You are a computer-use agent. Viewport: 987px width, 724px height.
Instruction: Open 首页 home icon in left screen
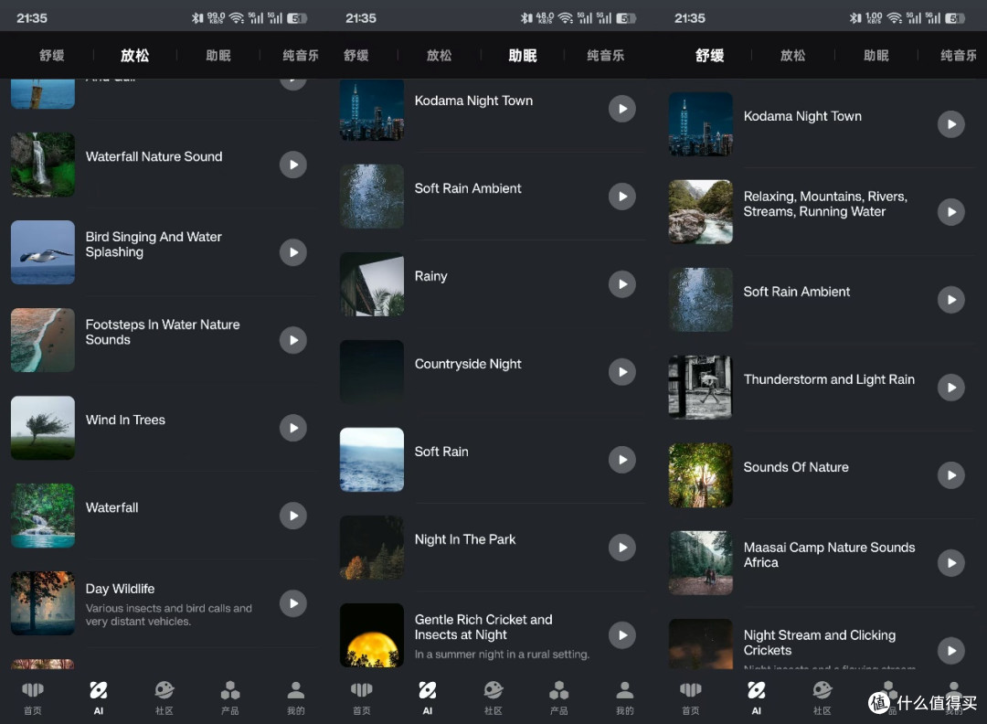pyautogui.click(x=33, y=697)
